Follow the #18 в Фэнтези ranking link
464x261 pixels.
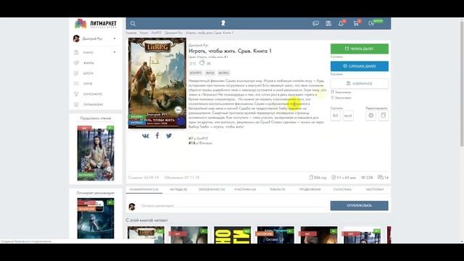point(200,143)
